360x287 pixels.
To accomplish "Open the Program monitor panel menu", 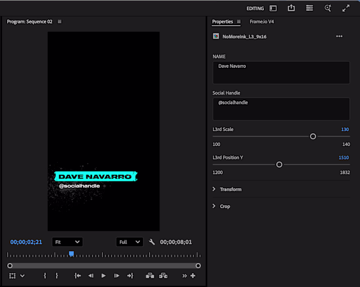I will tap(60, 22).
